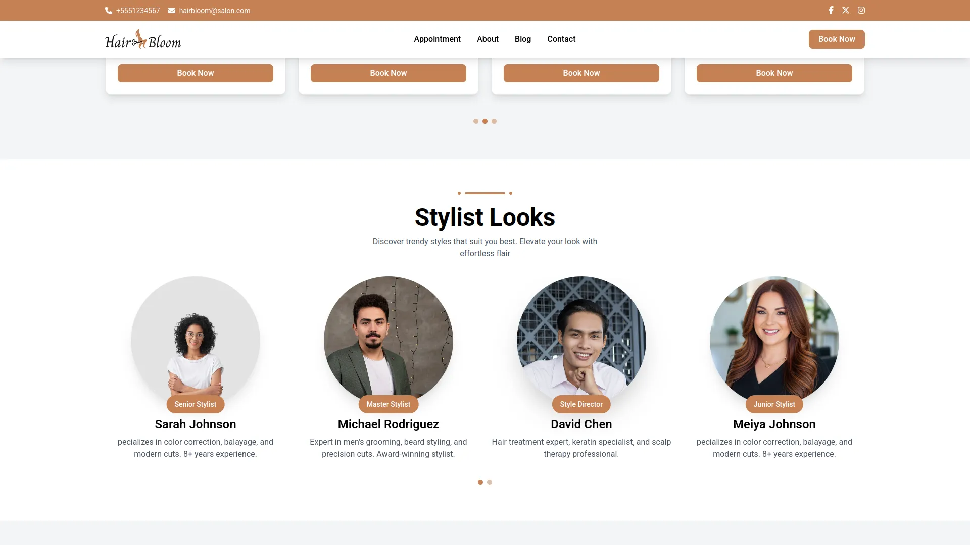Navigate to the Contact page
Screen dimensions: 970x545
click(561, 39)
